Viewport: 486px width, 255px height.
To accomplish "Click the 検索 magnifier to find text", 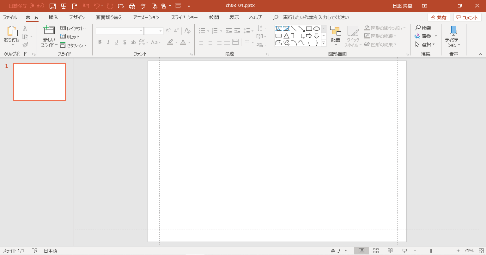I will (x=423, y=28).
